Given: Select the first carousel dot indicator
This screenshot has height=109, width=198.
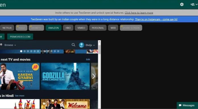Looking at the screenshot, I should click(x=21, y=51).
